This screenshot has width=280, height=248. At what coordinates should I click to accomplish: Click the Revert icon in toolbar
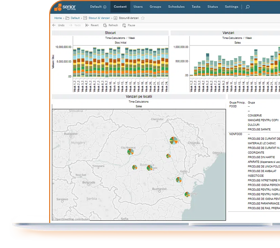[87, 25]
